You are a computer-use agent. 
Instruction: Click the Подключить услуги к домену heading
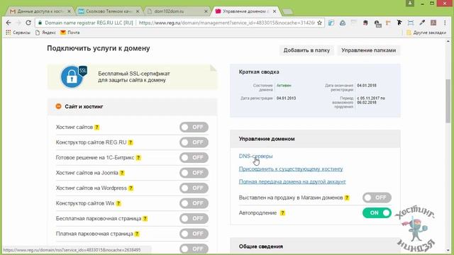99,48
